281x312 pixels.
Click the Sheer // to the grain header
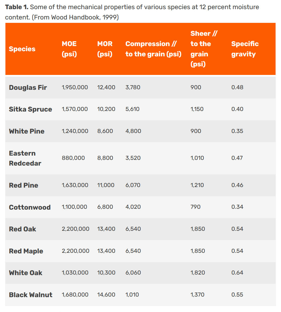(x=204, y=49)
